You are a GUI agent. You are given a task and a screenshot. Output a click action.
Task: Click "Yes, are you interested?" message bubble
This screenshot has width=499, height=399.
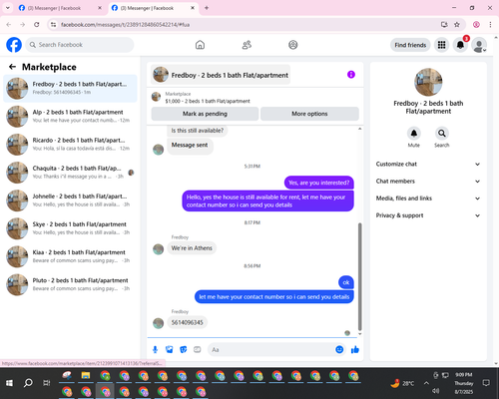coord(319,183)
